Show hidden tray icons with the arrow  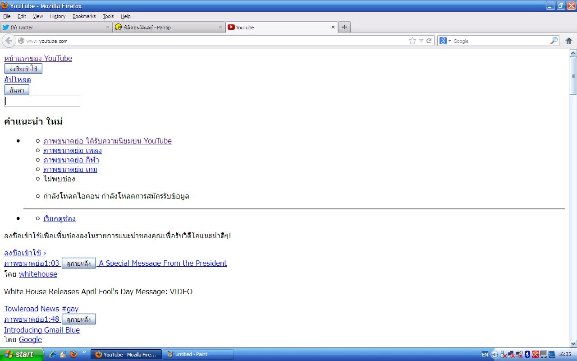pyautogui.click(x=495, y=354)
